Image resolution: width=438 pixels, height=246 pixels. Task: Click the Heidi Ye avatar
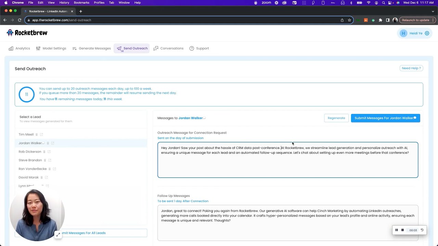(403, 33)
